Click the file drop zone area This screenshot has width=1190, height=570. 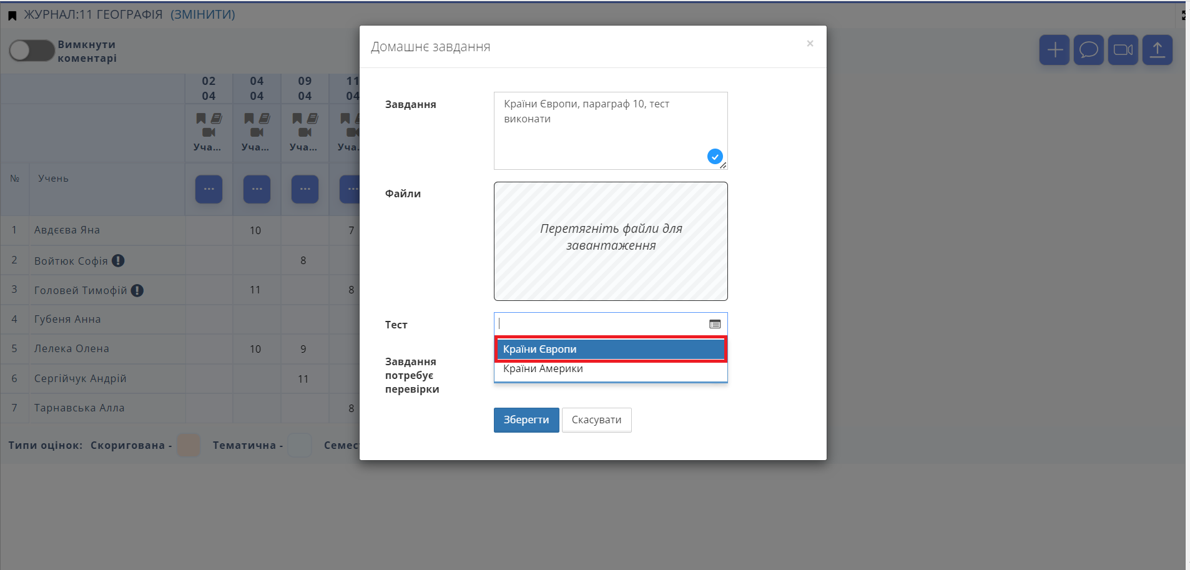(610, 241)
